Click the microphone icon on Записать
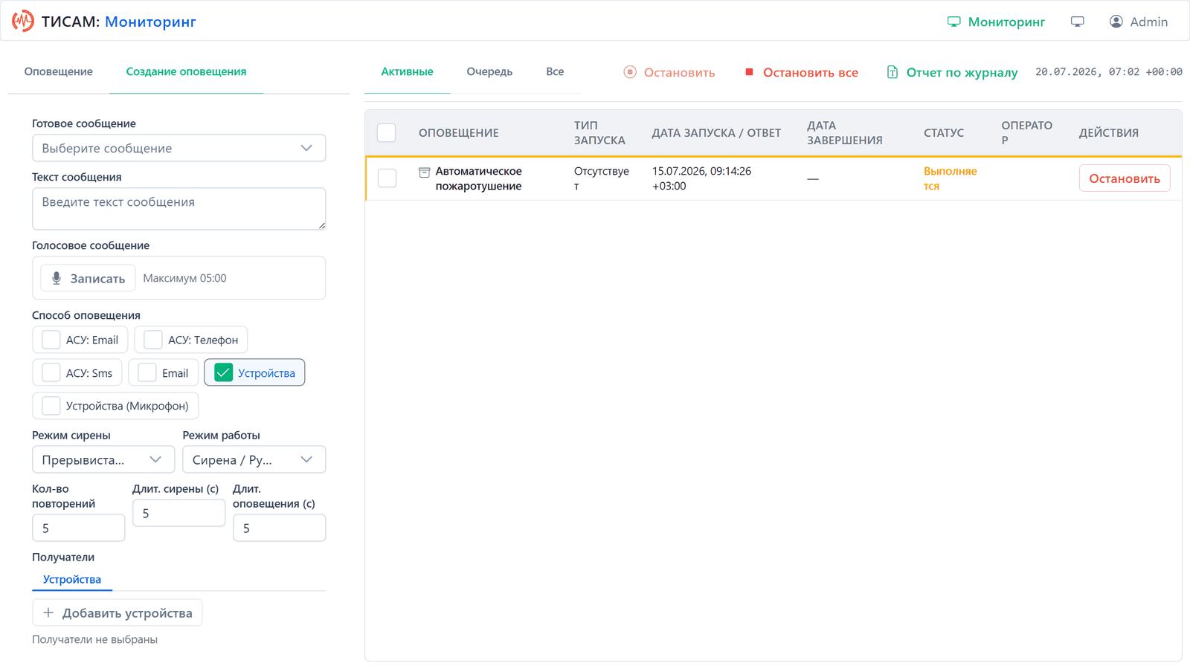Screen dimensions: 1190x669 click(57, 278)
